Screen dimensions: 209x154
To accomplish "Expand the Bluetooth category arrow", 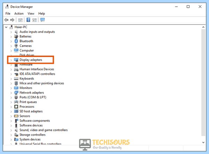I will point(11,41).
